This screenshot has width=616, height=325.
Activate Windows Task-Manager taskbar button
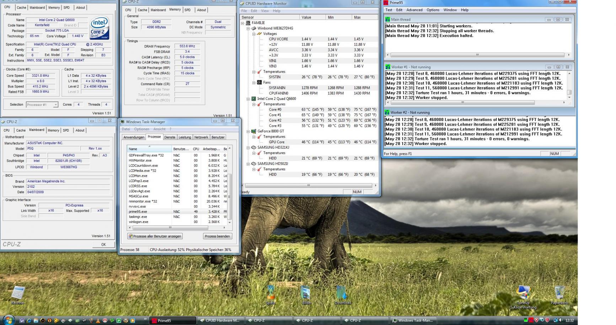pyautogui.click(x=413, y=320)
